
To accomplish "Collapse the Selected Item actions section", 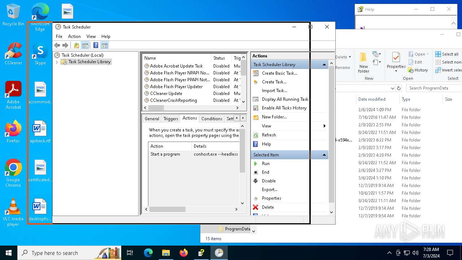I will pos(324,155).
